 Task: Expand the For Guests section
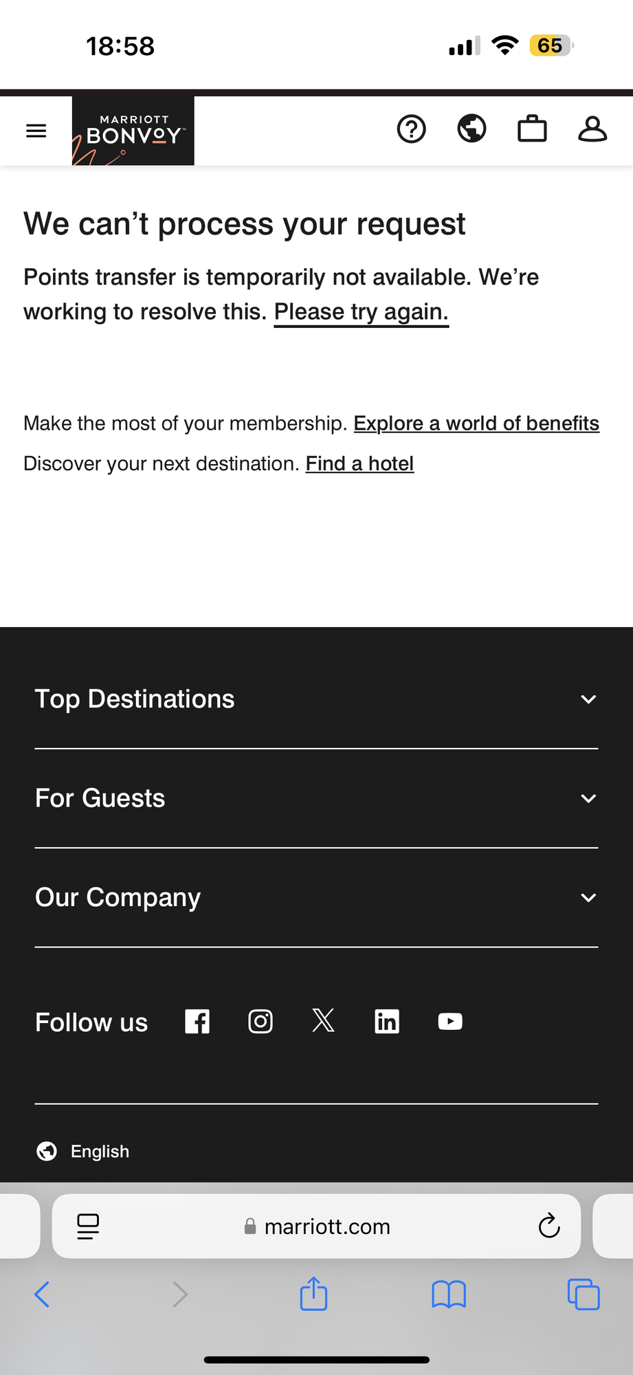click(x=316, y=798)
